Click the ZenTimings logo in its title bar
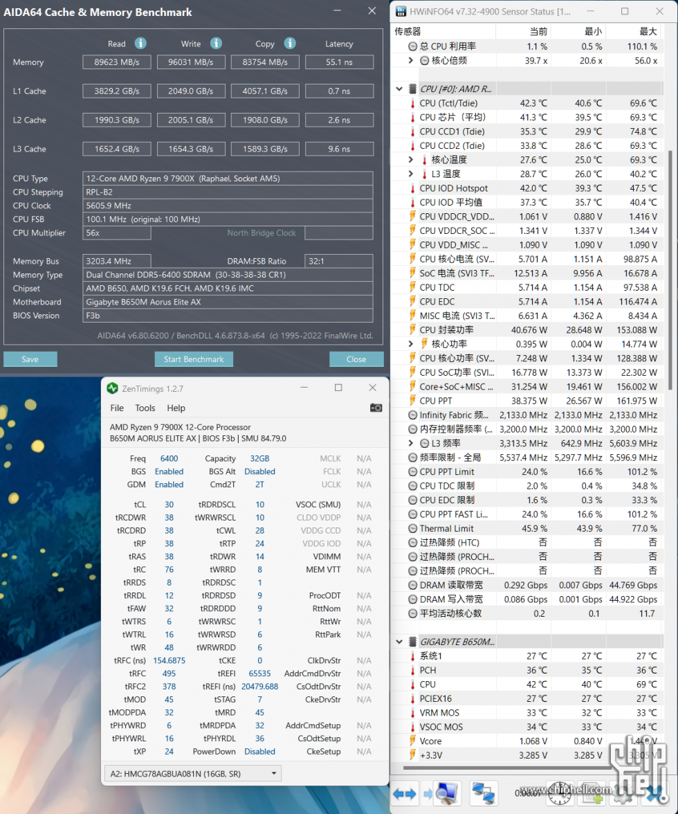678x814 pixels. pyautogui.click(x=112, y=388)
